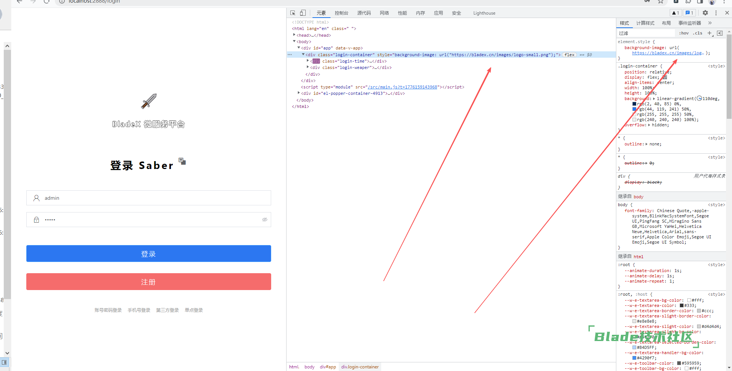
Task: Open the DevTools three-dot menu
Action: coord(716,13)
